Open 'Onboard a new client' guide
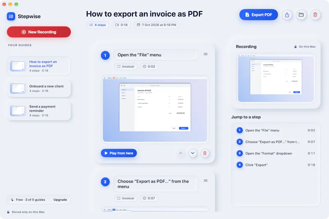The height and width of the screenshot is (219, 329). [x=39, y=88]
